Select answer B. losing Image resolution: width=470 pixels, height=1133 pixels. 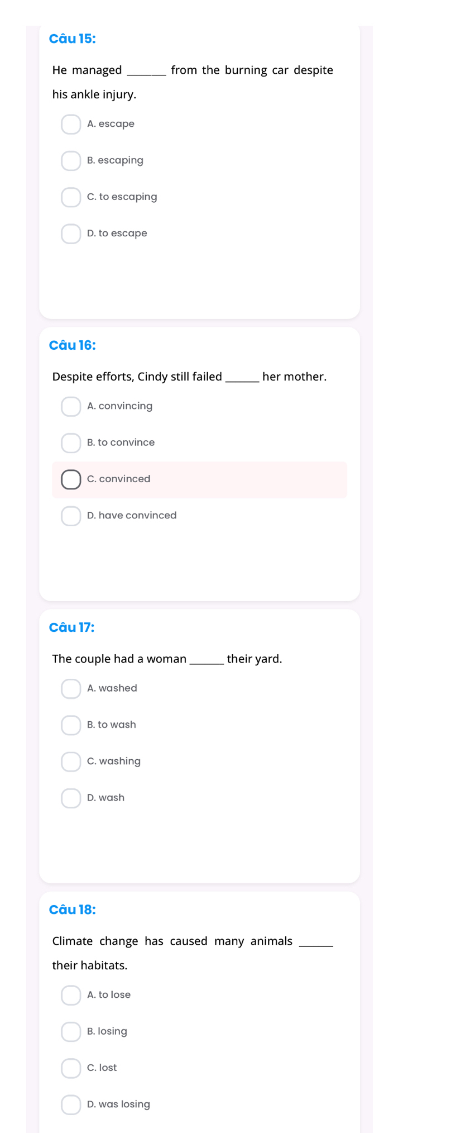tap(71, 1031)
